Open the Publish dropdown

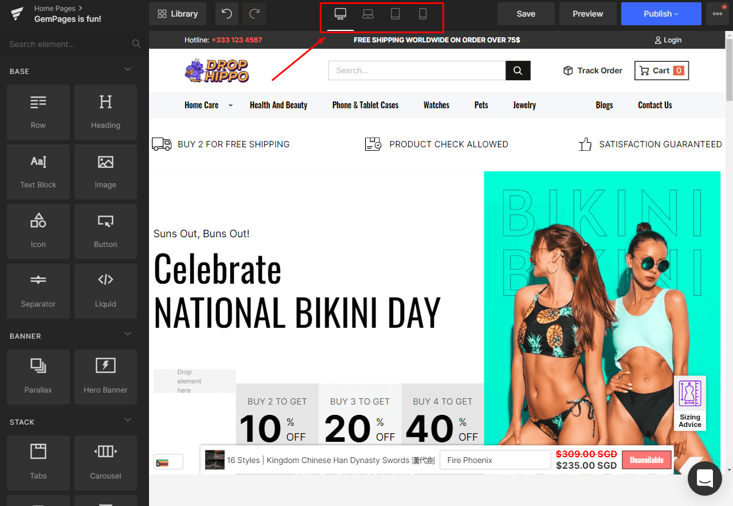(x=661, y=14)
